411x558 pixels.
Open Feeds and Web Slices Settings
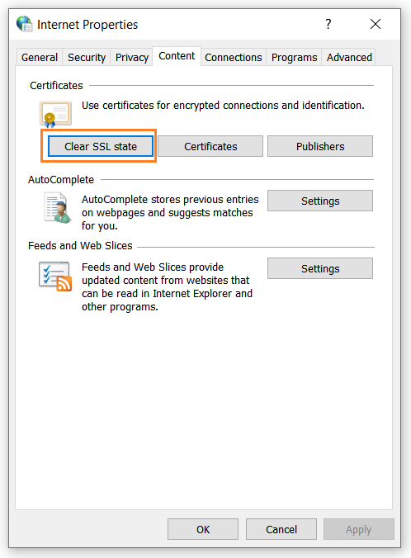(320, 268)
